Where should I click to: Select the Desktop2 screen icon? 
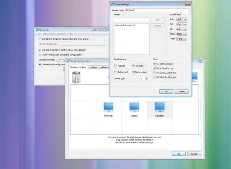tap(160, 107)
